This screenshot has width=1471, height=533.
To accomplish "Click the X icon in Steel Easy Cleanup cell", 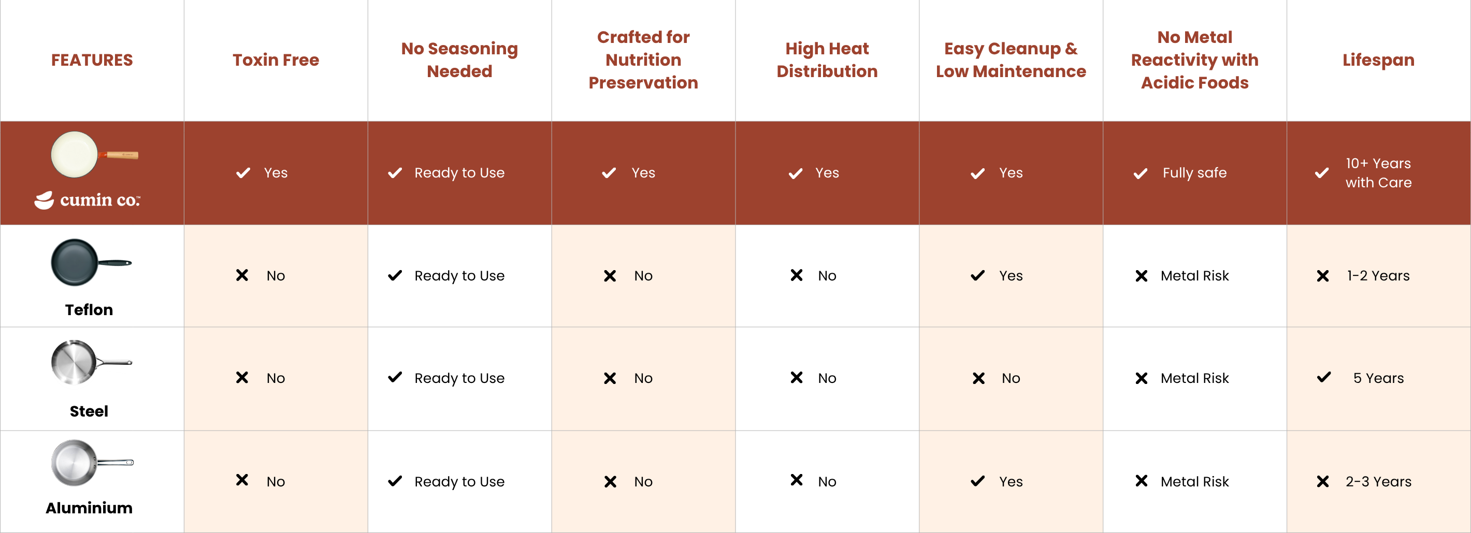I will coord(978,378).
